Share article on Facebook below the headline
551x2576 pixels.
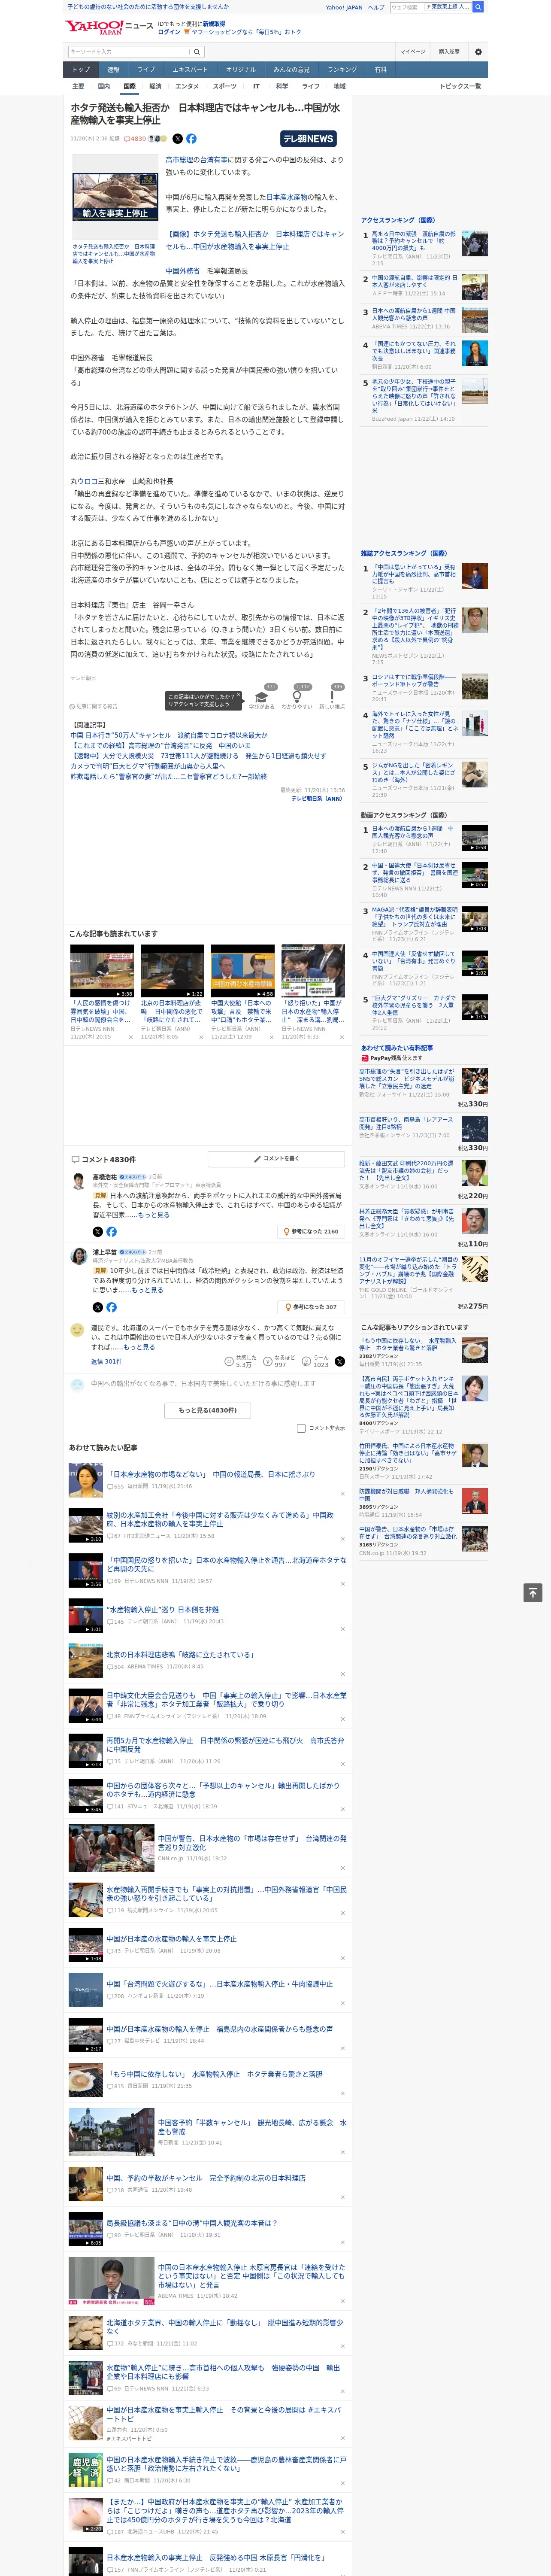[x=191, y=139]
